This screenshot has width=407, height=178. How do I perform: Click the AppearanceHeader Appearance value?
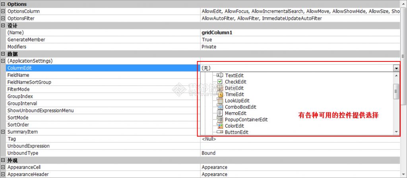point(214,174)
